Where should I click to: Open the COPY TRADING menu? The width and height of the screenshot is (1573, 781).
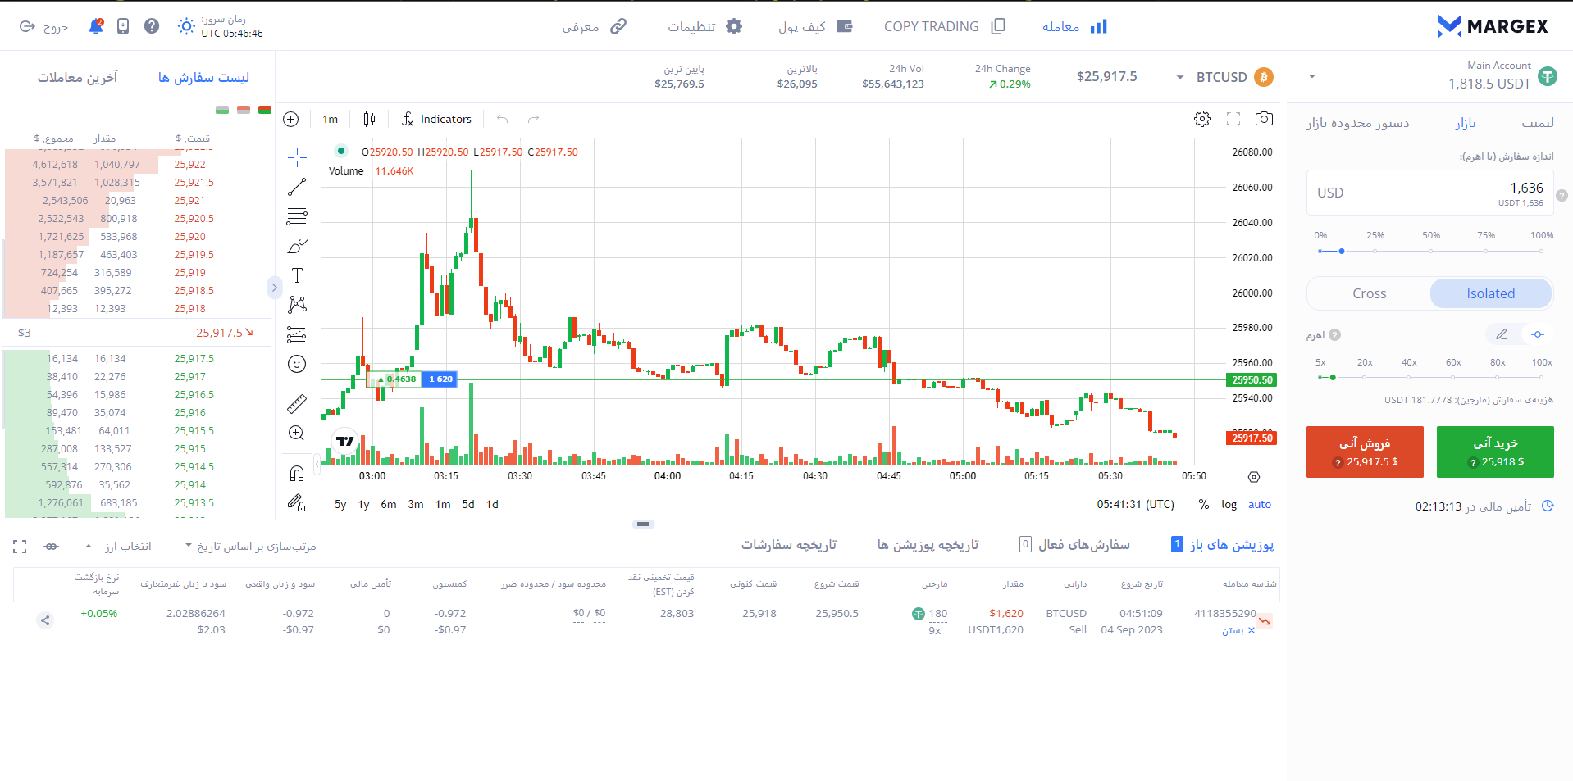[944, 26]
